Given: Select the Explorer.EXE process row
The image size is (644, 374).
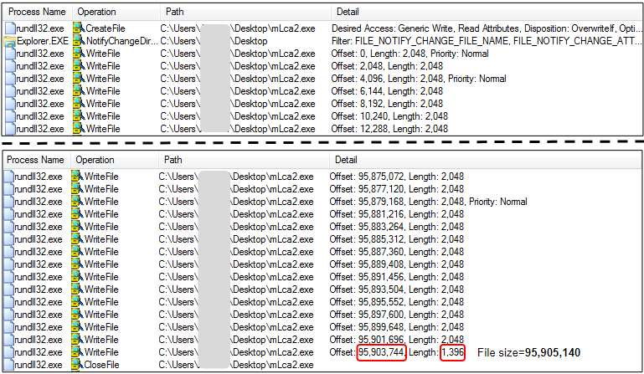Looking at the screenshot, I should 41,40.
